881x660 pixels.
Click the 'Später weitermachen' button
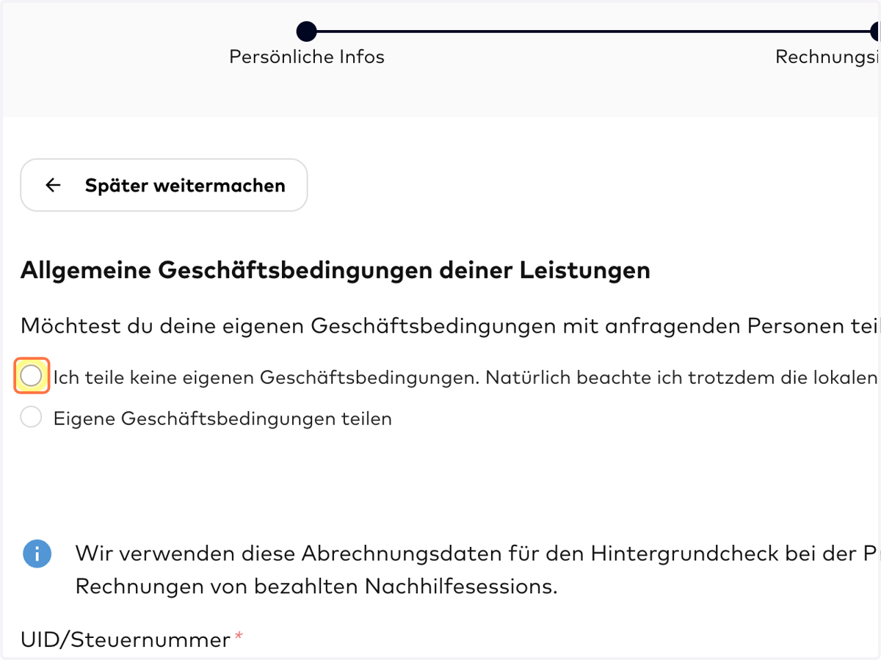coord(164,185)
